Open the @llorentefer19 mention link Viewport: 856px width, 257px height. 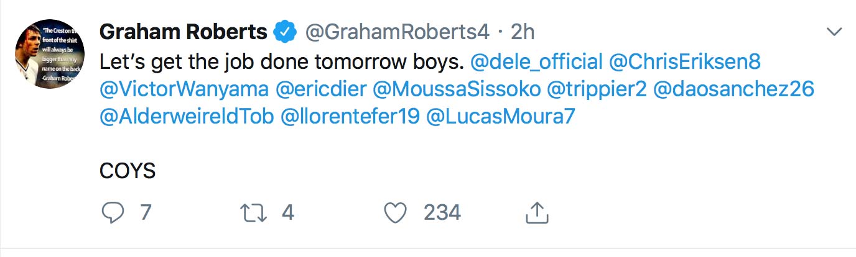pyautogui.click(x=350, y=117)
